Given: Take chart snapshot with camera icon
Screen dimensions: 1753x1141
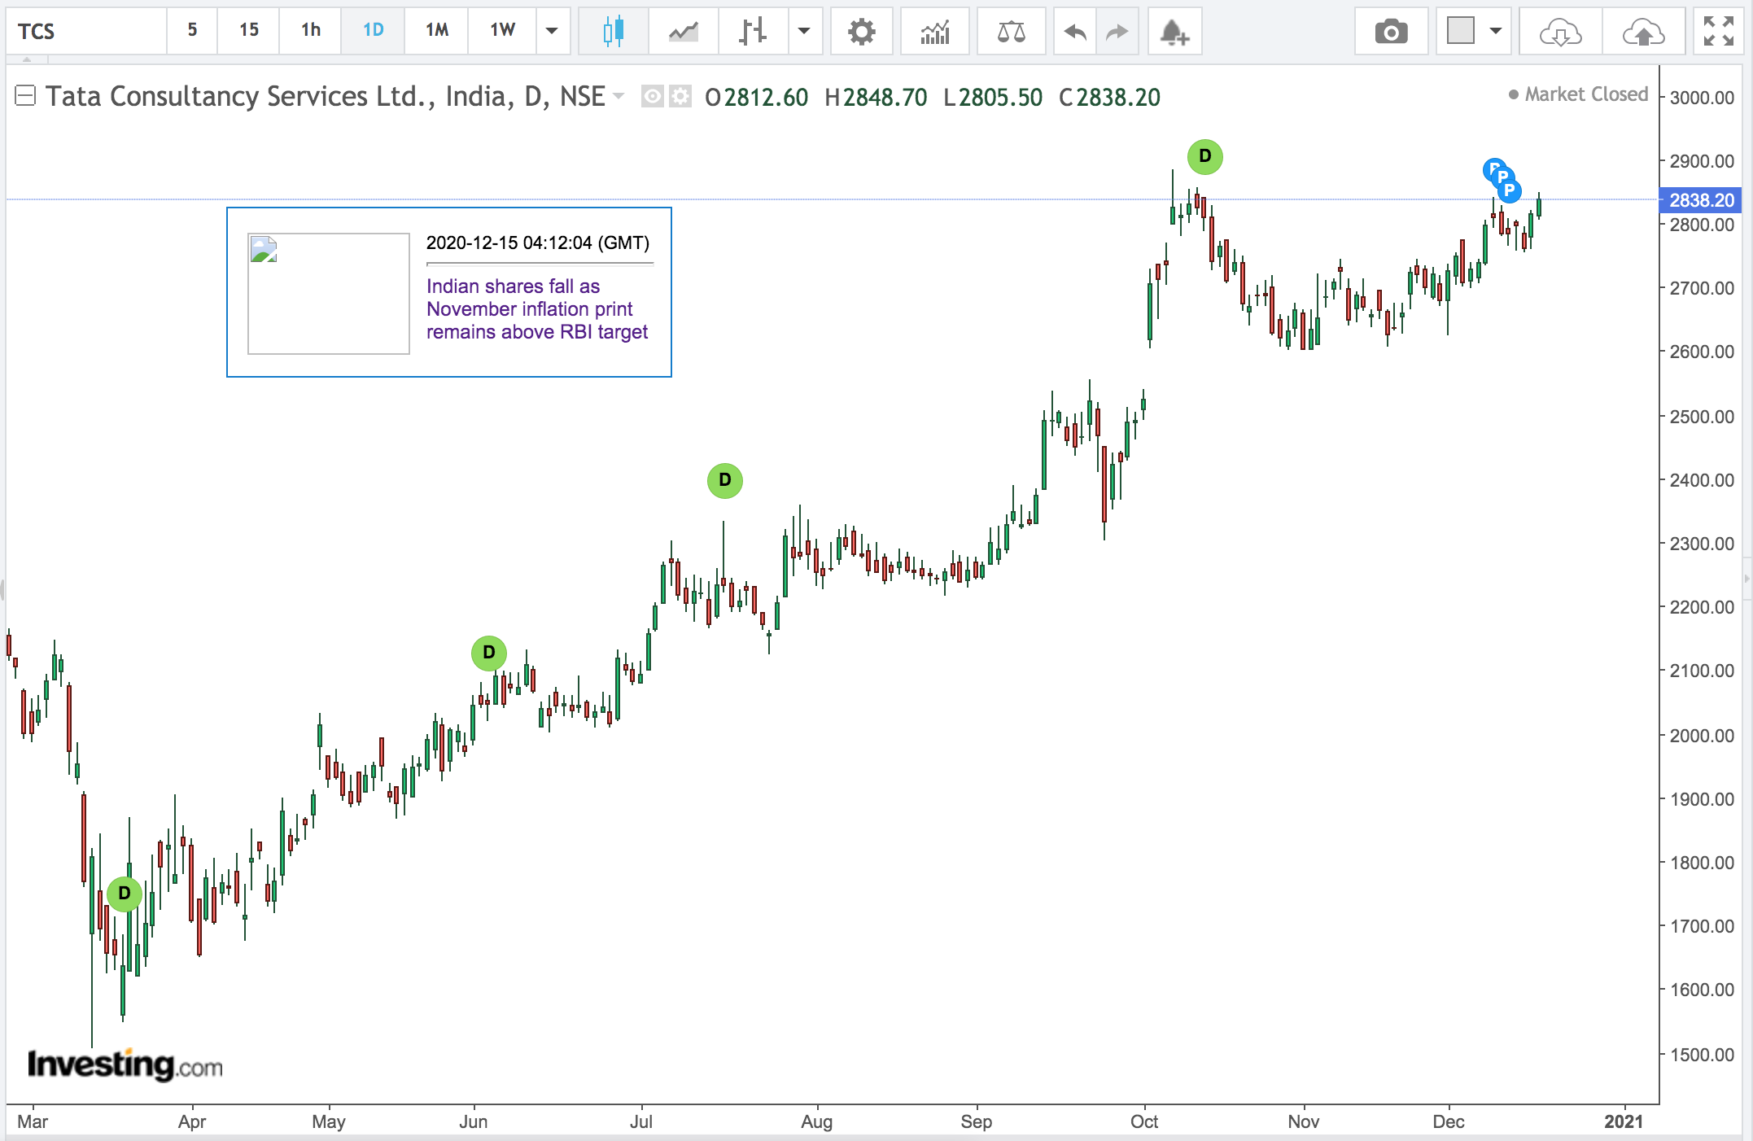Looking at the screenshot, I should coord(1391,32).
